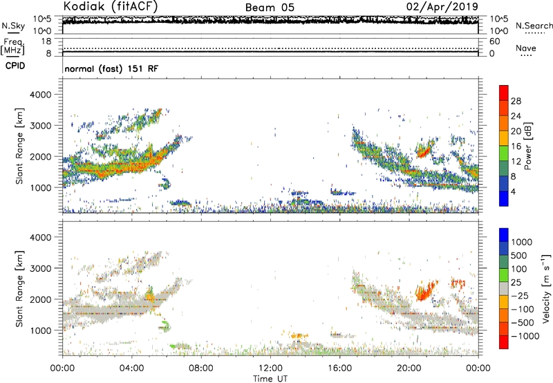The image size is (553, 383).
Task: Click the '08:00' time tick label
Action: 201,368
